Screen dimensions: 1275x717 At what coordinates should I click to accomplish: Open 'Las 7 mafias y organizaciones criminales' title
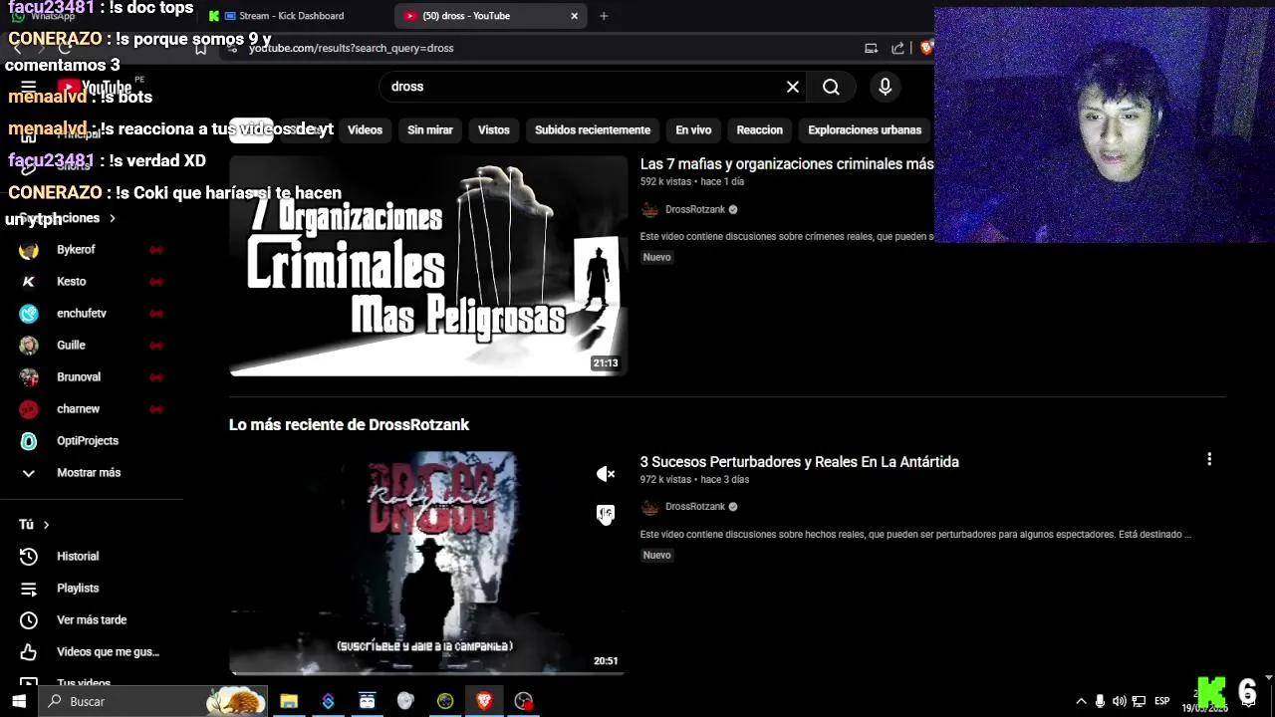787,163
